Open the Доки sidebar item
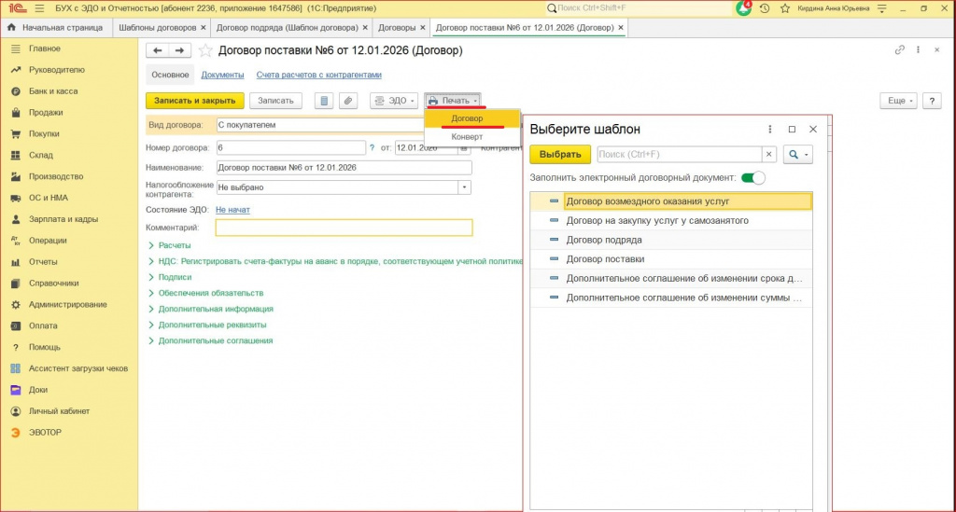 [37, 390]
